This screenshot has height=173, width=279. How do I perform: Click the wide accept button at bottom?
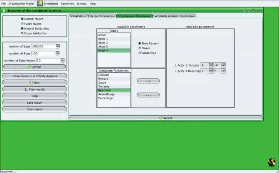[166, 118]
